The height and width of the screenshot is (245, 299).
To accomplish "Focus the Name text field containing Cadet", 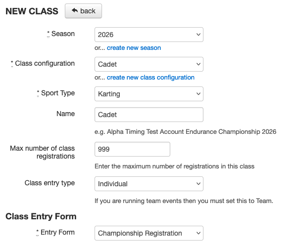I will (149, 115).
